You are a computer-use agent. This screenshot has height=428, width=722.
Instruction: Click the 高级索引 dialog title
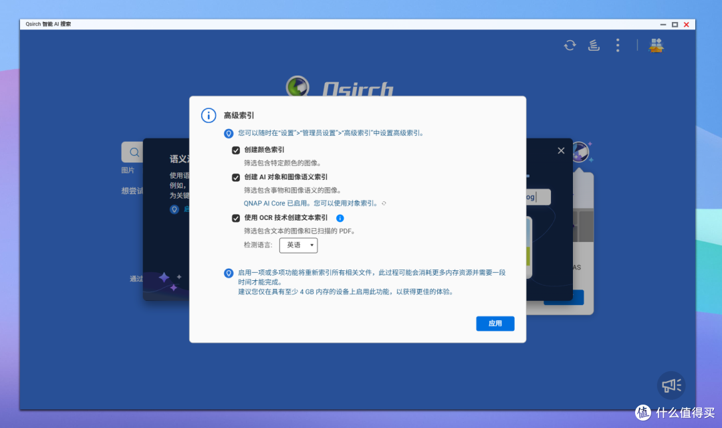239,115
